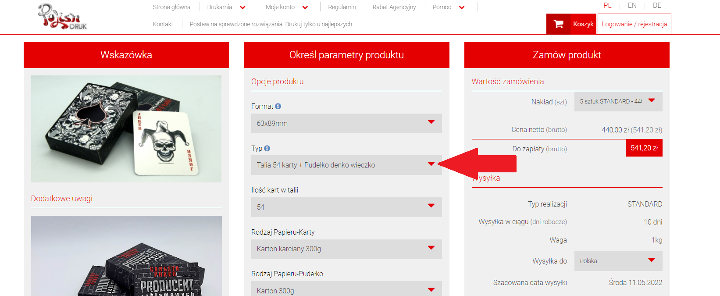This screenshot has height=296, width=720.
Task: Switch language to DE
Action: tap(657, 6)
